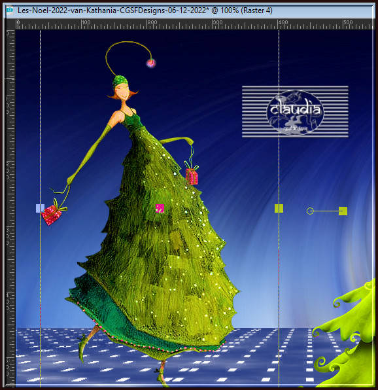Click the claudia watermark logo

[x=295, y=111]
